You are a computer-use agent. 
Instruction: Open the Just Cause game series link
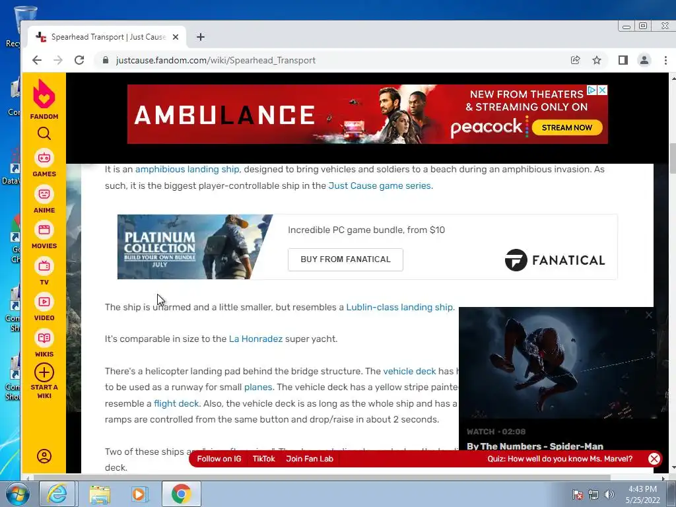click(x=380, y=186)
